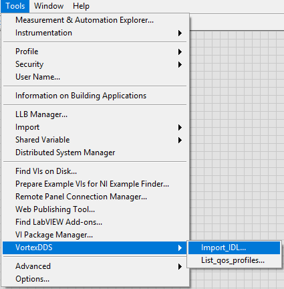Launch the Web Publishing Tool

tap(95, 209)
